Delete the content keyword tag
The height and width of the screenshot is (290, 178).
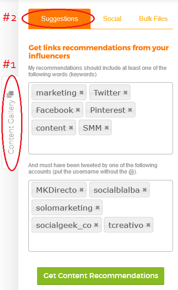pos(71,127)
